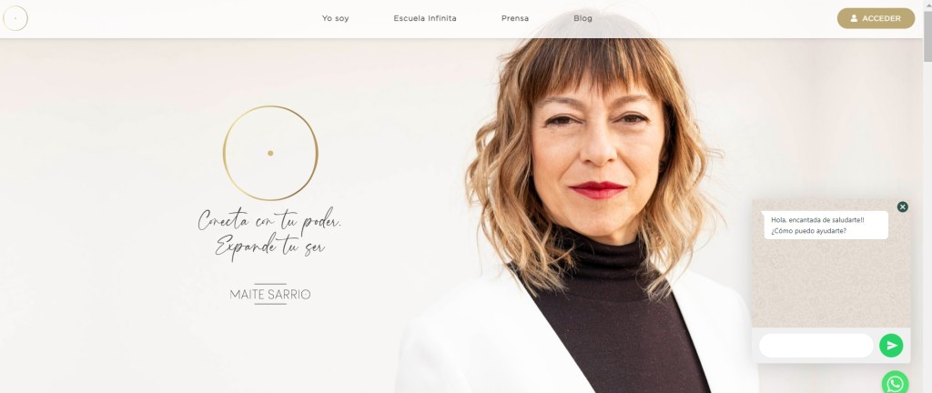The width and height of the screenshot is (932, 393).
Task: Click the 'Conecta con tu poder' tagline
Action: tap(269, 220)
